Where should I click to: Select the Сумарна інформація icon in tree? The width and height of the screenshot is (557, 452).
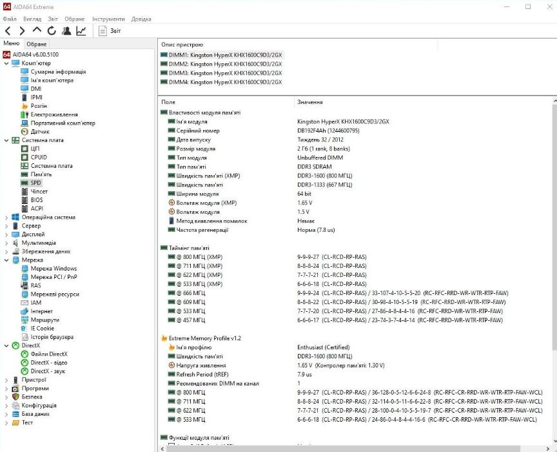[24, 72]
